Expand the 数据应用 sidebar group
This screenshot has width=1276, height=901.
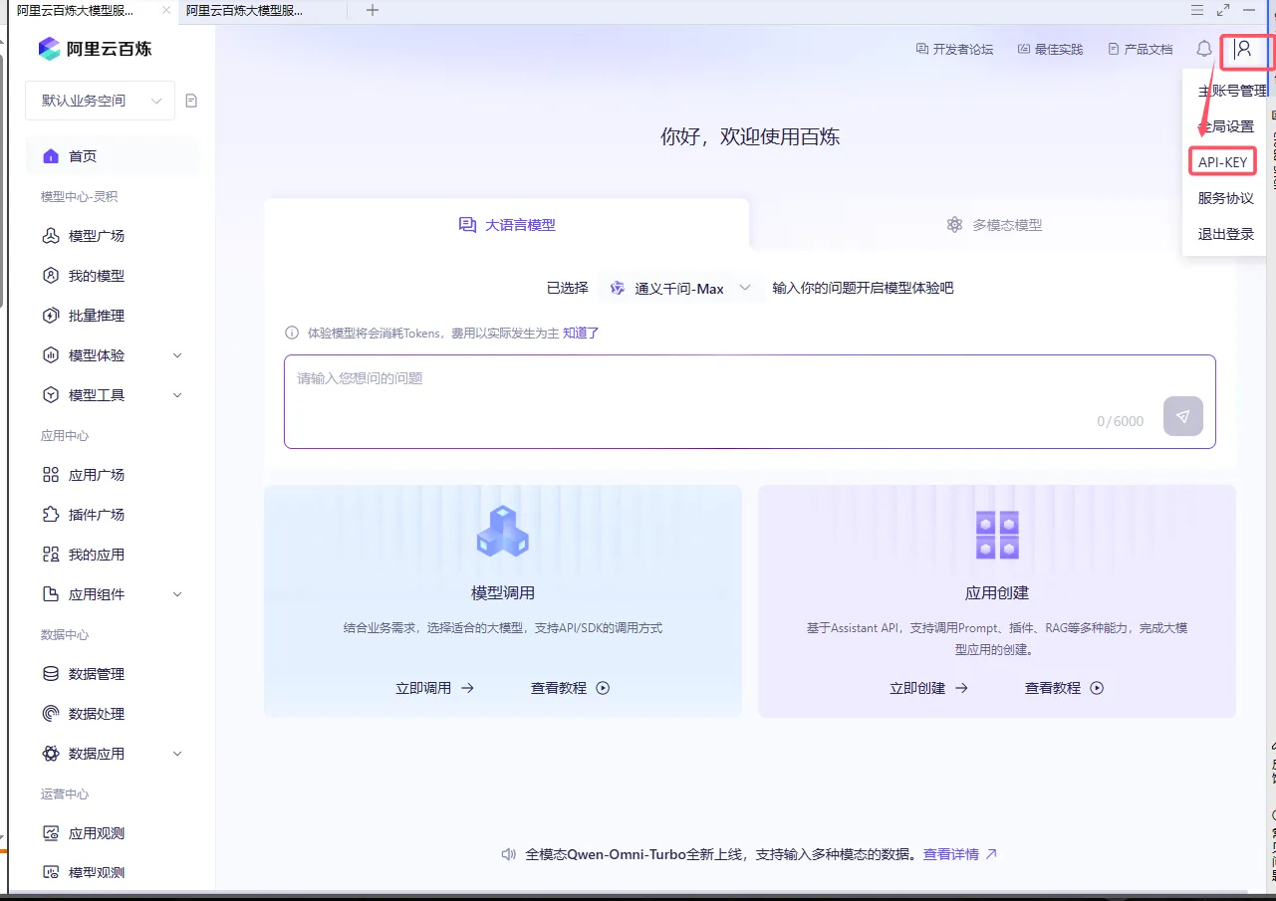[x=112, y=754]
